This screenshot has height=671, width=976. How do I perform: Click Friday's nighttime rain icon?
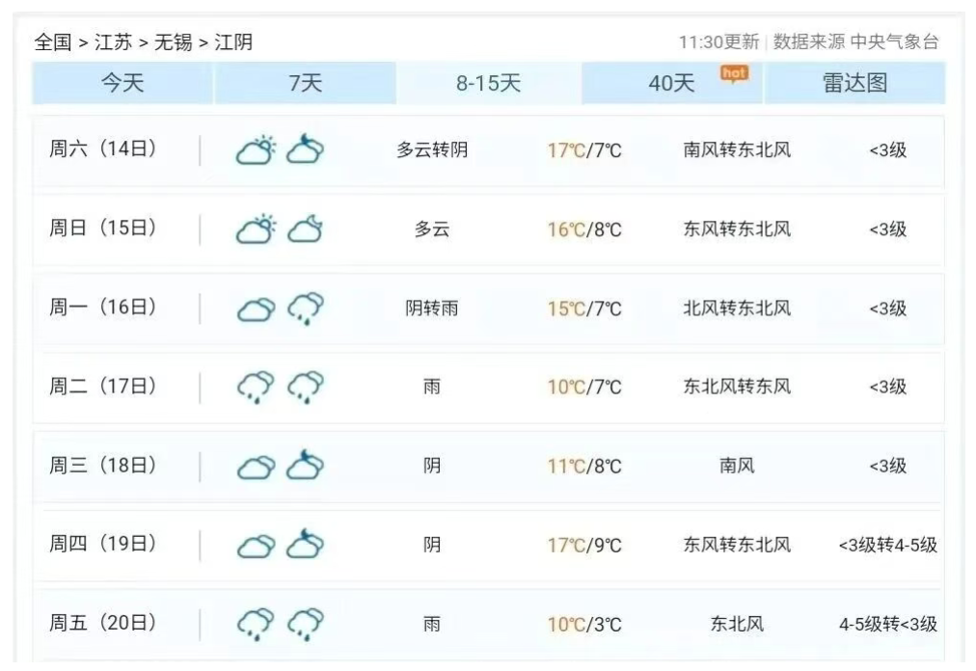(x=305, y=625)
